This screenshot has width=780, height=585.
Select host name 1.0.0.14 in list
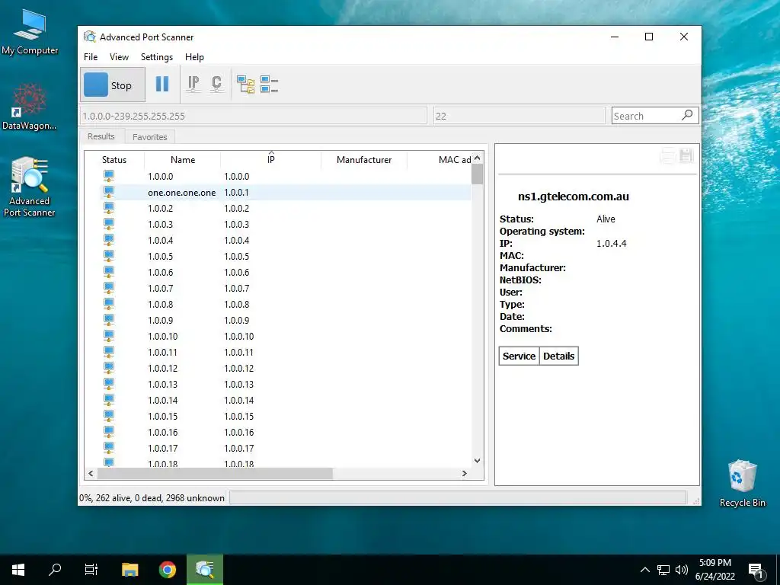(x=163, y=400)
